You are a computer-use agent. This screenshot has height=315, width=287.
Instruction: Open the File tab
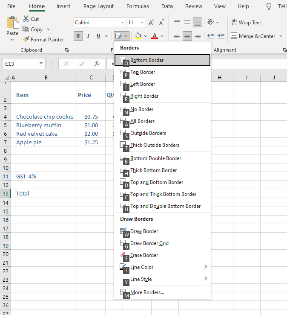11,6
